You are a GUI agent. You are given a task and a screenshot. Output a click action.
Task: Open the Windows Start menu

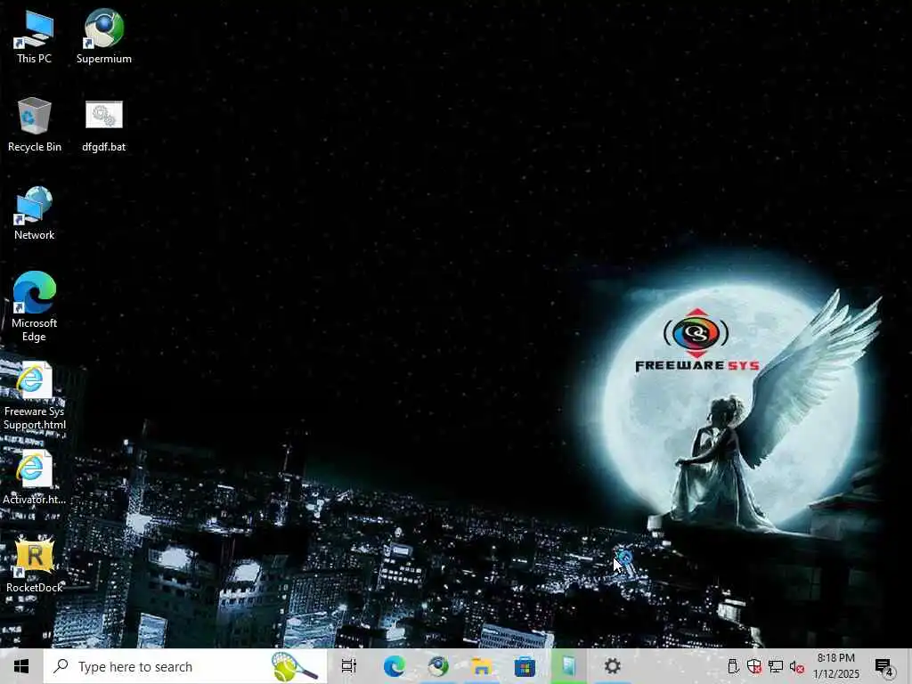click(21, 666)
